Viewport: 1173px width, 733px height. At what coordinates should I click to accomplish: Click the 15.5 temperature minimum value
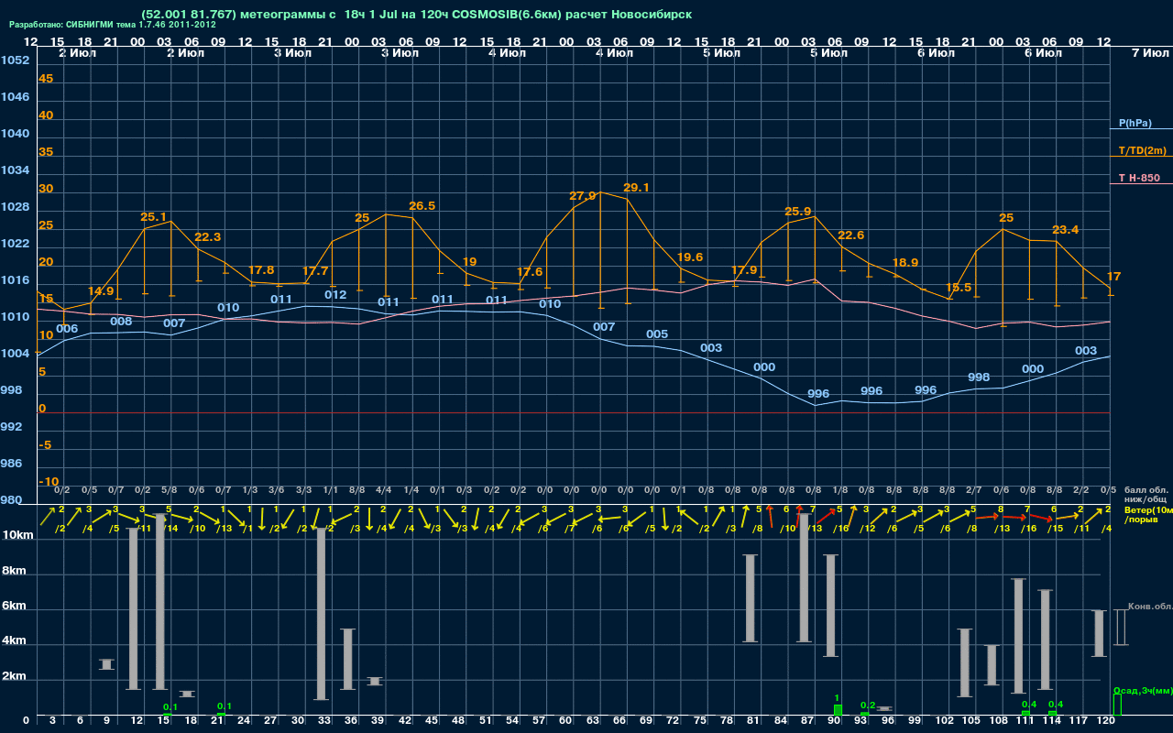click(959, 288)
